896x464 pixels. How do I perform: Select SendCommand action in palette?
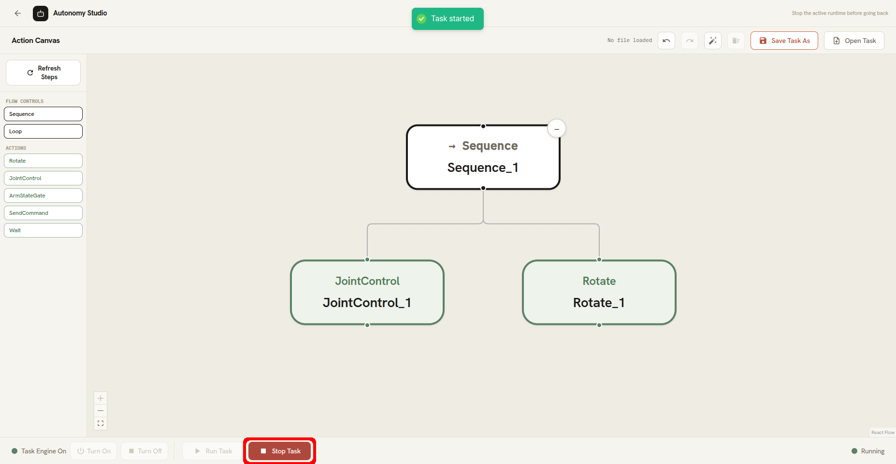tap(43, 213)
